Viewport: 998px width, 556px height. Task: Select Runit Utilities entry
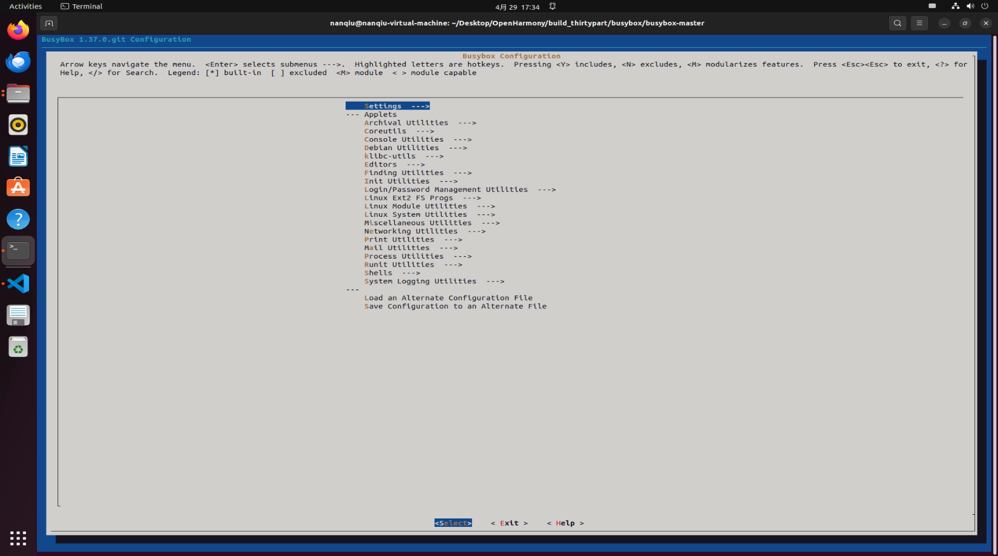413,265
